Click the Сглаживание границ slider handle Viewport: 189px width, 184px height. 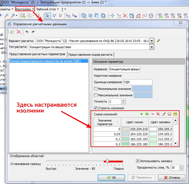pyautogui.click(x=107, y=161)
